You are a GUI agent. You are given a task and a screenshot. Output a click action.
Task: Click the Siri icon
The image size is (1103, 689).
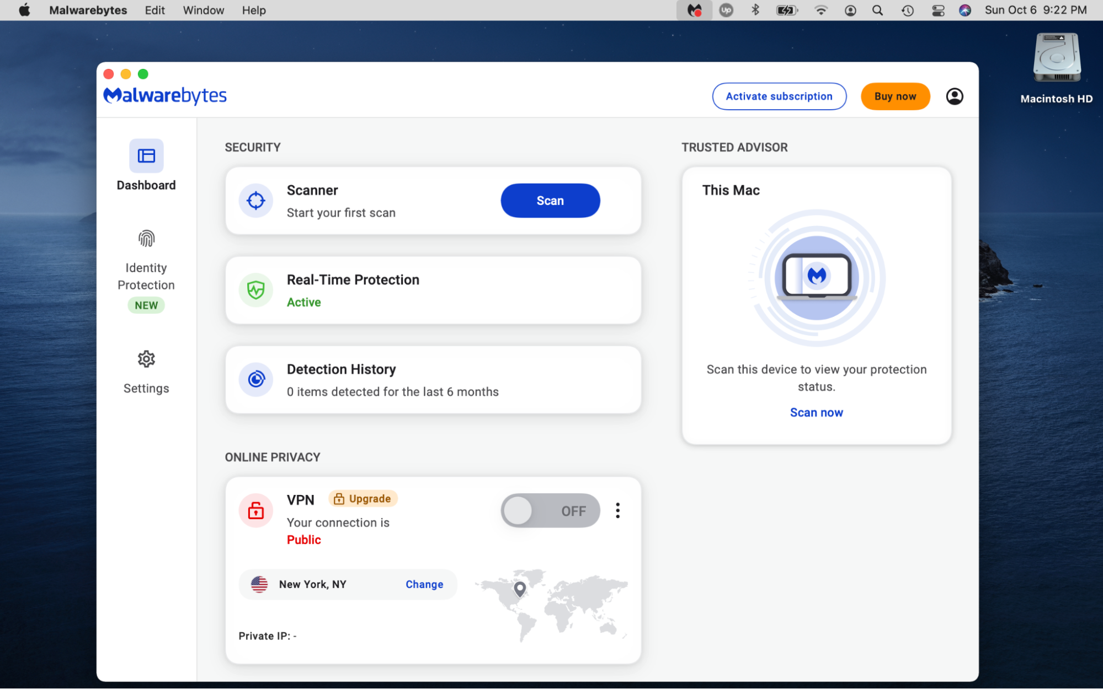pos(965,10)
